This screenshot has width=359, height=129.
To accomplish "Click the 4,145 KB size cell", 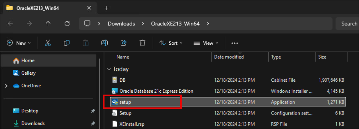I will tap(335, 91).
